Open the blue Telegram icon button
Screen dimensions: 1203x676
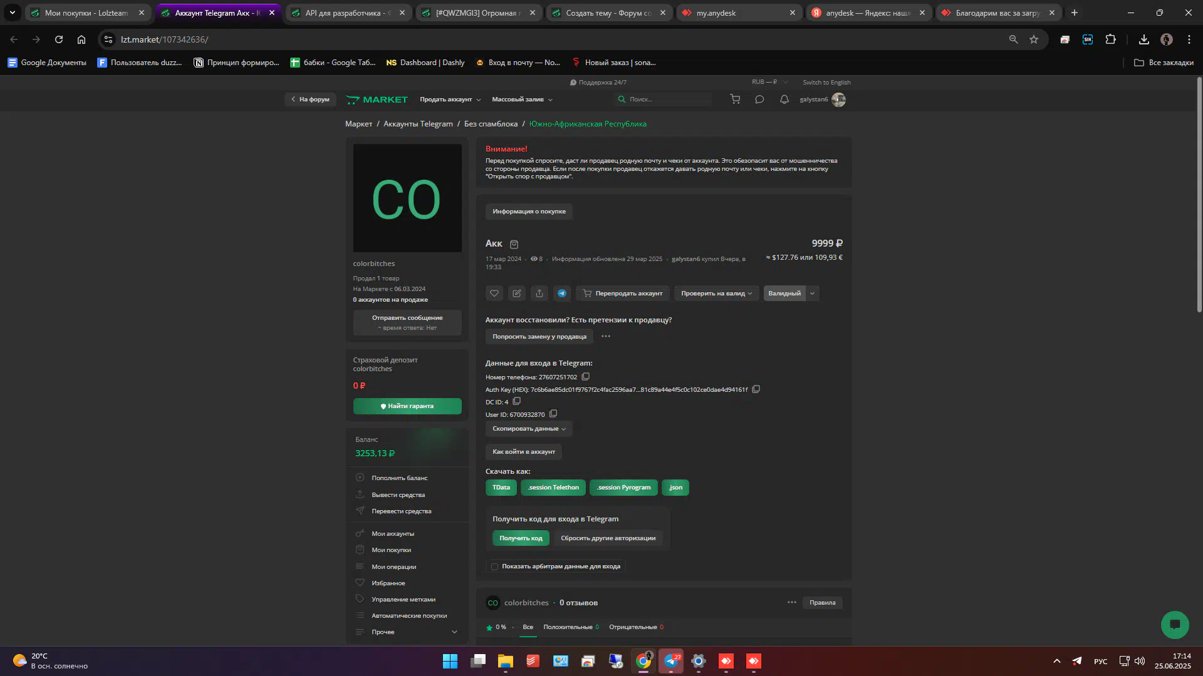click(x=562, y=293)
